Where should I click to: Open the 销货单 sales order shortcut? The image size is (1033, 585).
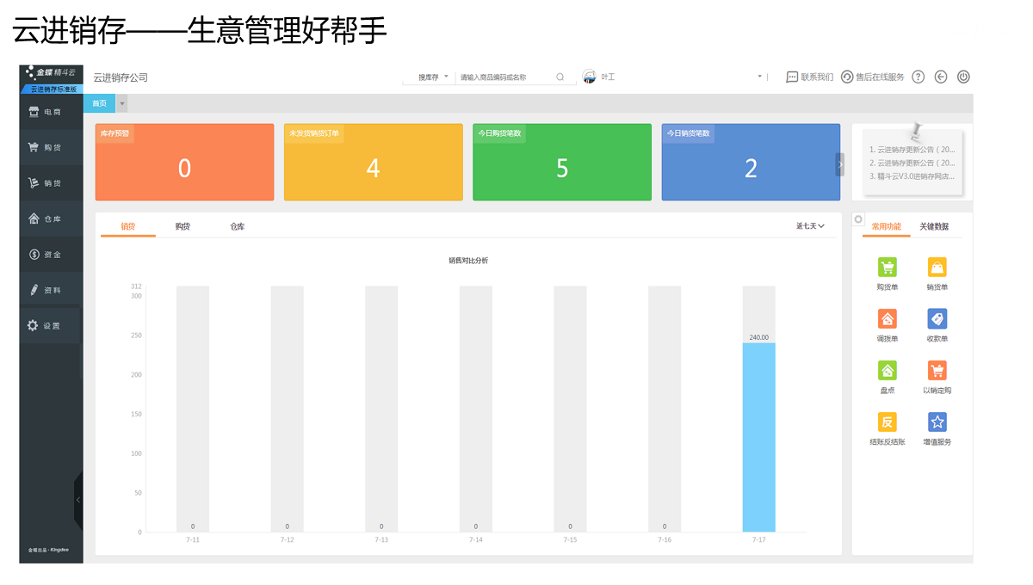pos(937,268)
